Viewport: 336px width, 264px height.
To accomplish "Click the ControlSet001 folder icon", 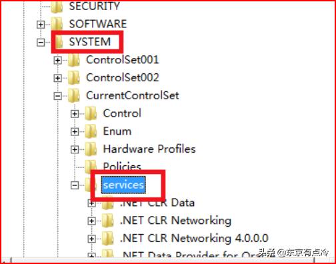I will click(74, 60).
